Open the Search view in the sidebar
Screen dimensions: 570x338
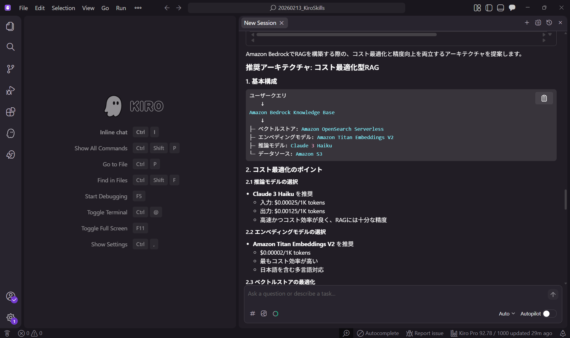(10, 47)
